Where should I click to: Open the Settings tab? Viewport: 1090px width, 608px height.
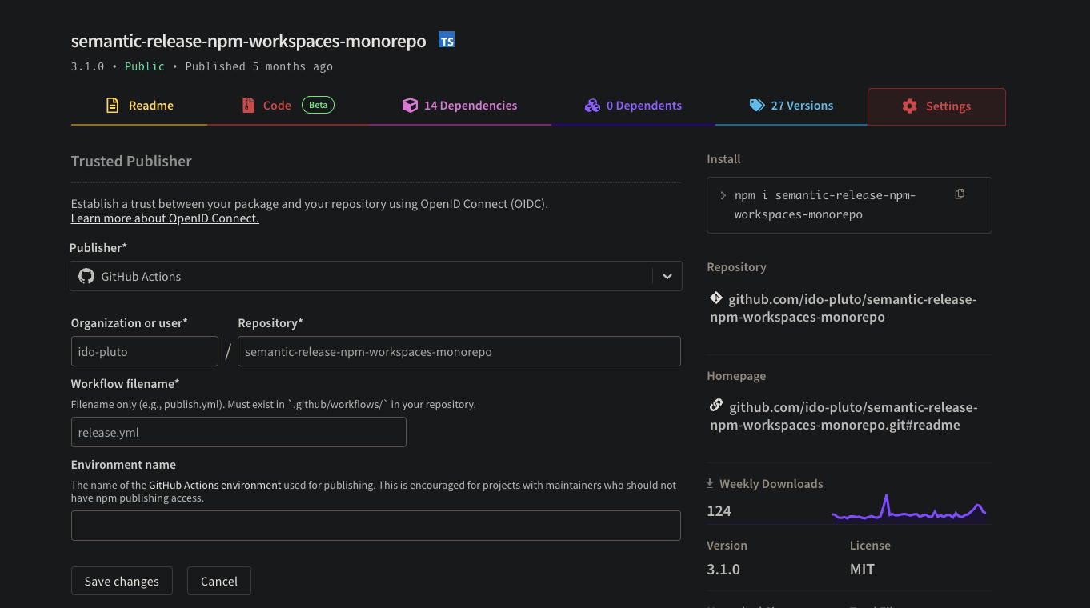click(x=936, y=106)
